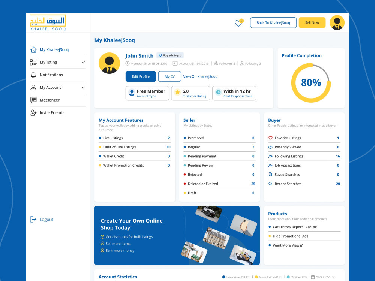The width and height of the screenshot is (375, 281).
Task: Click the Favorite Listings heart icon
Action: (x=270, y=138)
